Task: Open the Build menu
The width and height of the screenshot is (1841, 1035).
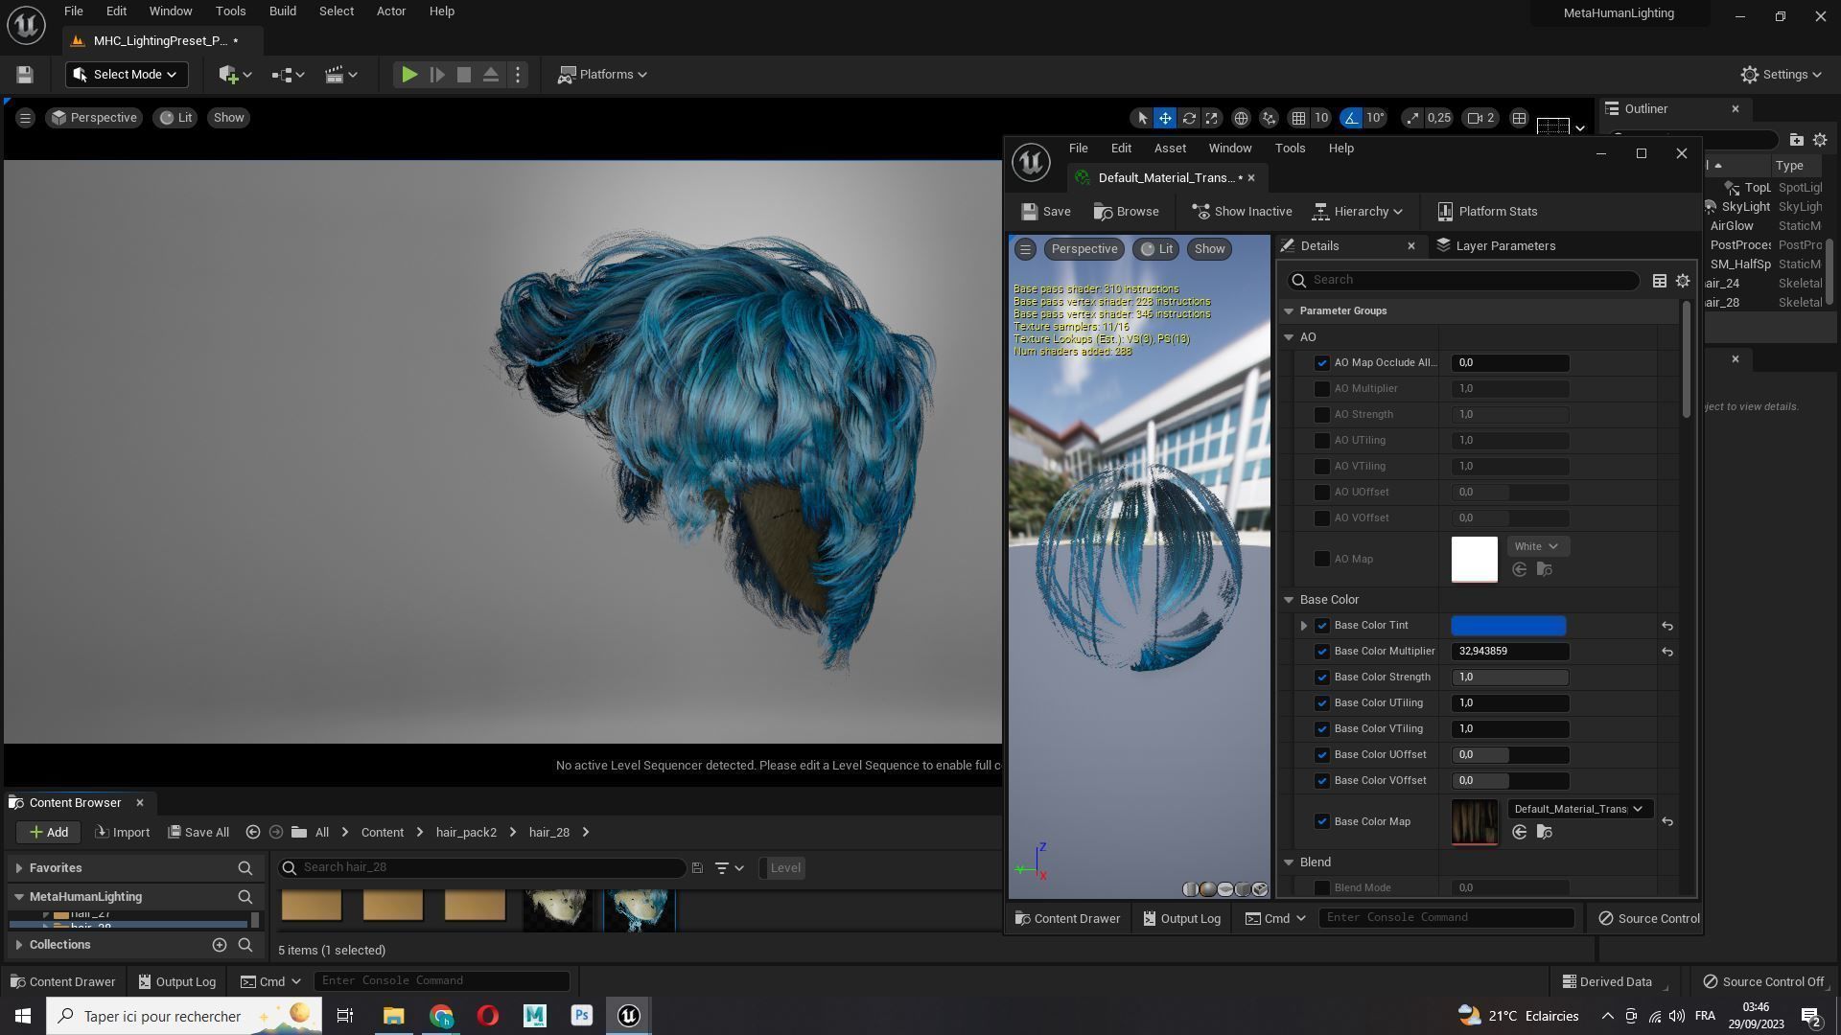Action: (282, 11)
